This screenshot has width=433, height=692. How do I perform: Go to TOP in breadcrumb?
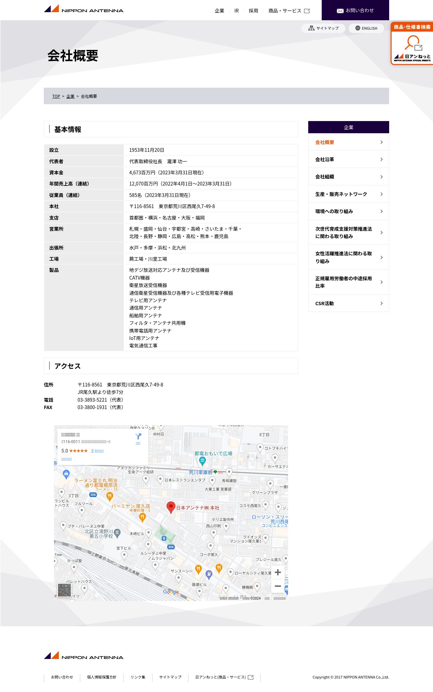click(56, 96)
